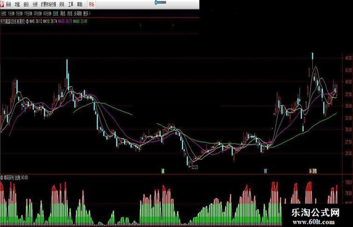Open the MA indicator settings gear icon

(28, 22)
